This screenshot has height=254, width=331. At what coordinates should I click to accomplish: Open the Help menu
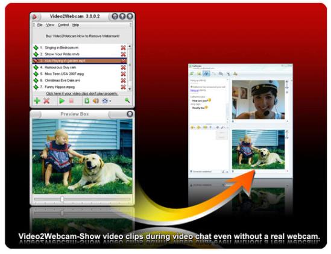pyautogui.click(x=75, y=25)
